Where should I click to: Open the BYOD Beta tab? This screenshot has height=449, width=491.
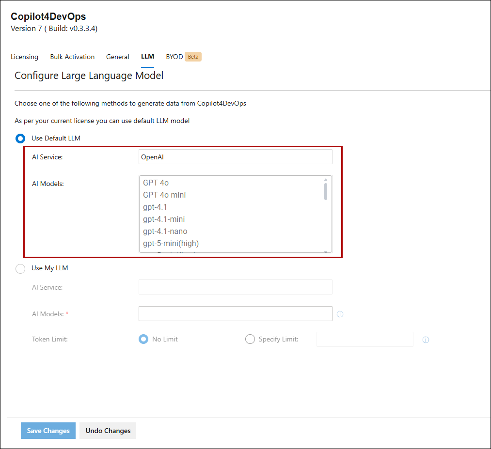point(183,57)
